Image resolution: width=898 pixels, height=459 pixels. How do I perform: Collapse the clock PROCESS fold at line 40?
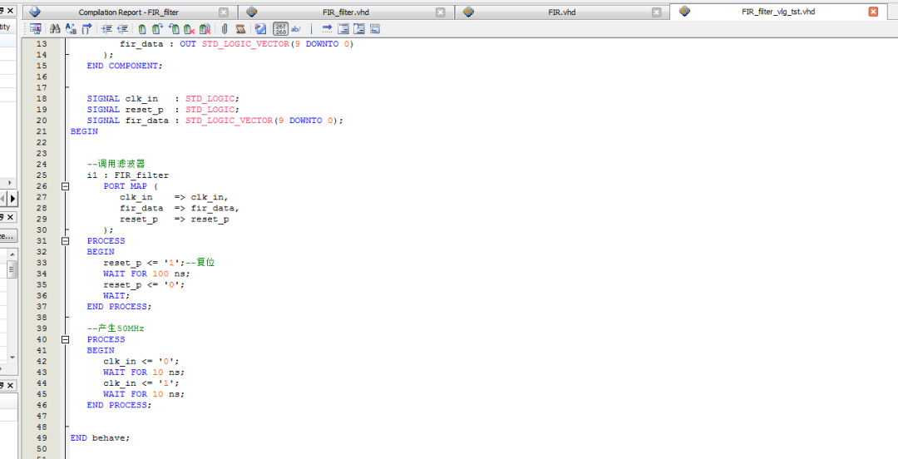pyautogui.click(x=65, y=339)
